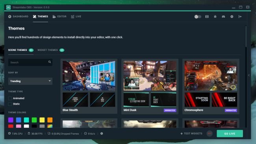Toggle the night mode theme switch
The width and height of the screenshot is (256, 144).
[x=198, y=17]
